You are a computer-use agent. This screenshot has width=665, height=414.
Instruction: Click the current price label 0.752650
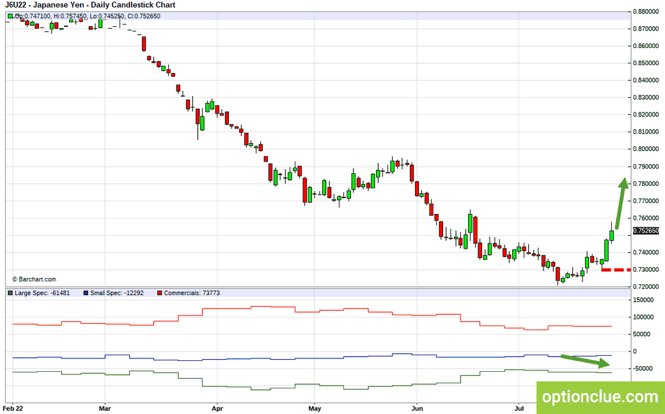click(x=646, y=231)
